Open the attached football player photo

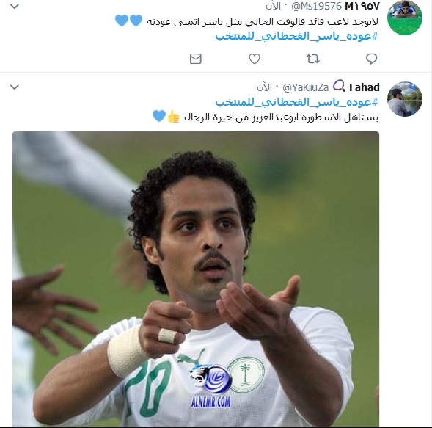tap(196, 278)
